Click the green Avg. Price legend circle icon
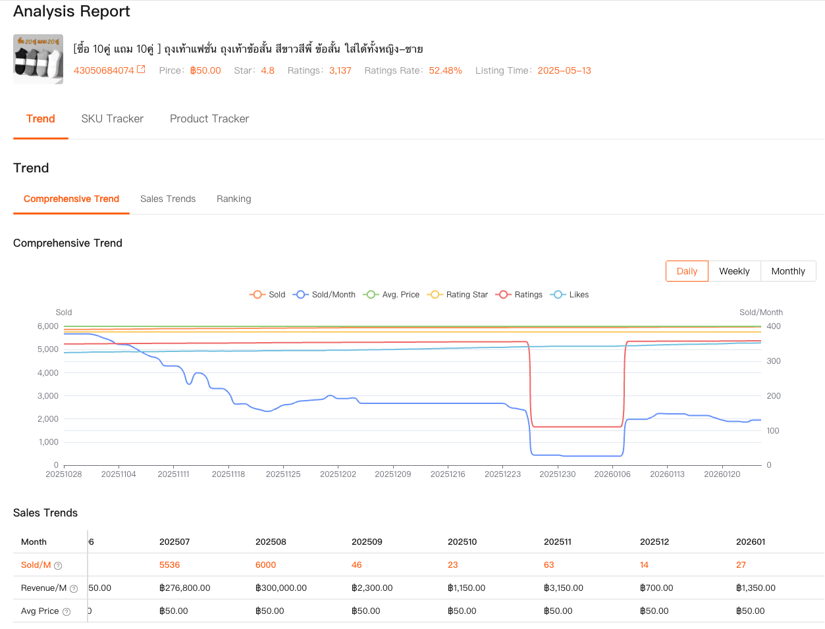 coord(369,294)
